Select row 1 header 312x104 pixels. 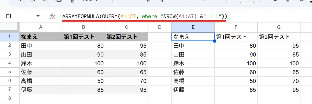(x=10, y=37)
